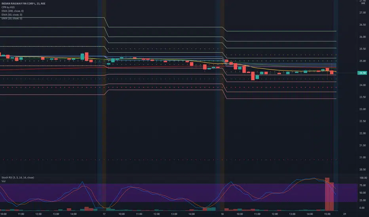Click the 22.50 price axis label
Image resolution: width=369 pixels, height=217 pixels.
tap(362, 121)
